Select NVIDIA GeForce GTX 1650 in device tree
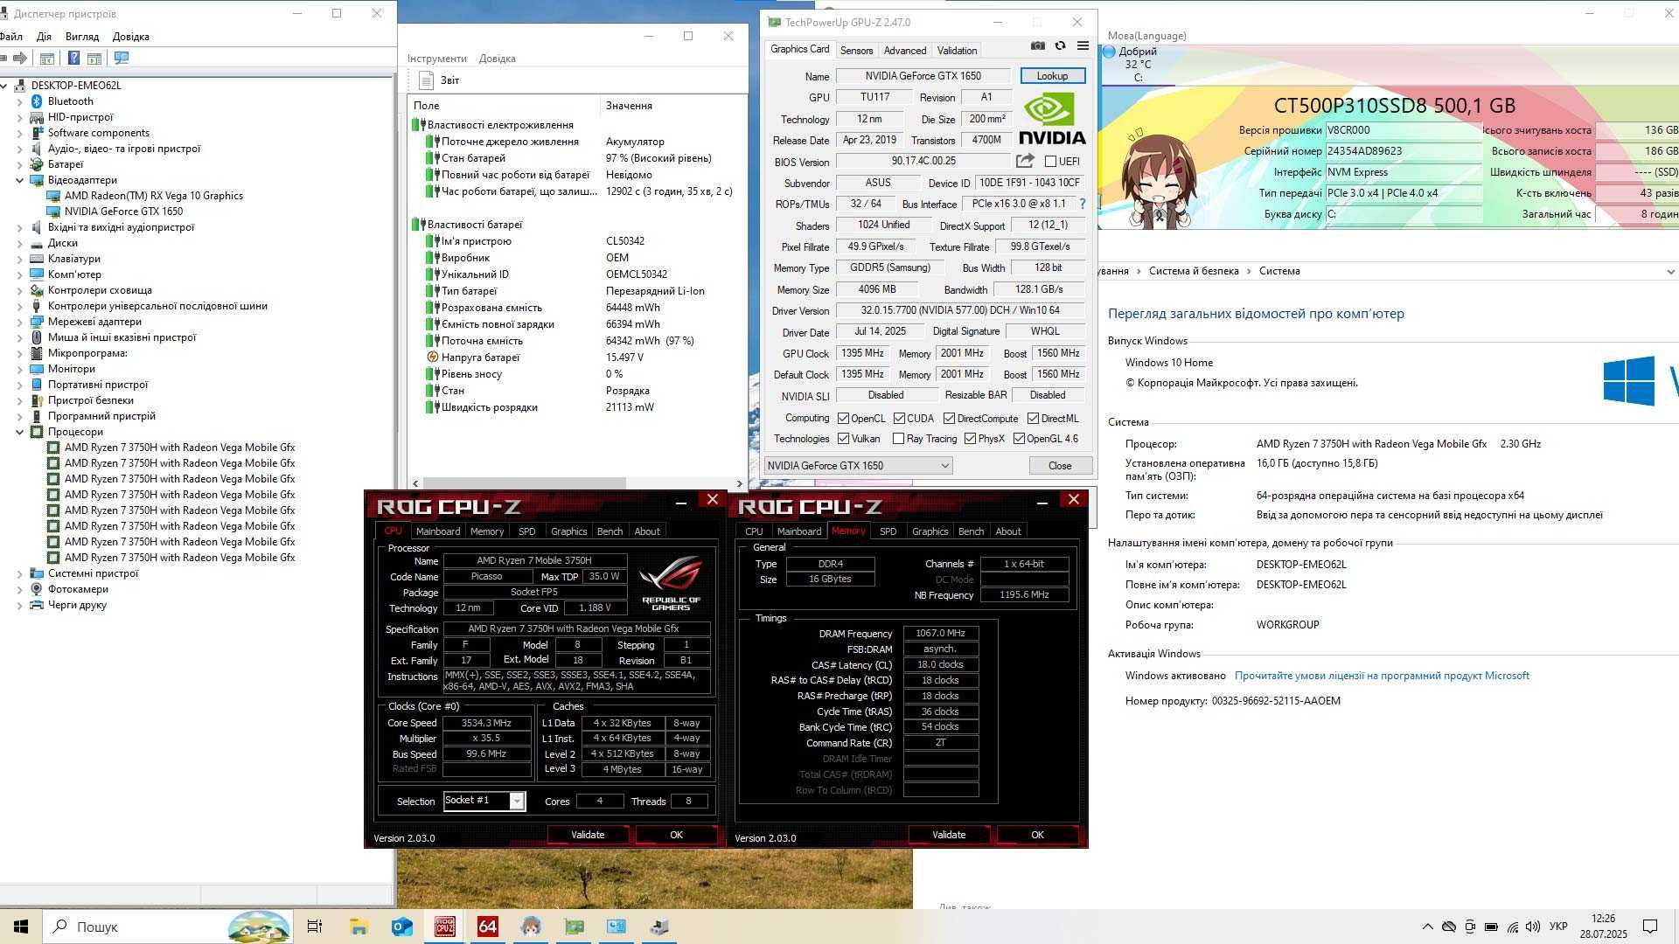Viewport: 1679px width, 944px height. (123, 212)
